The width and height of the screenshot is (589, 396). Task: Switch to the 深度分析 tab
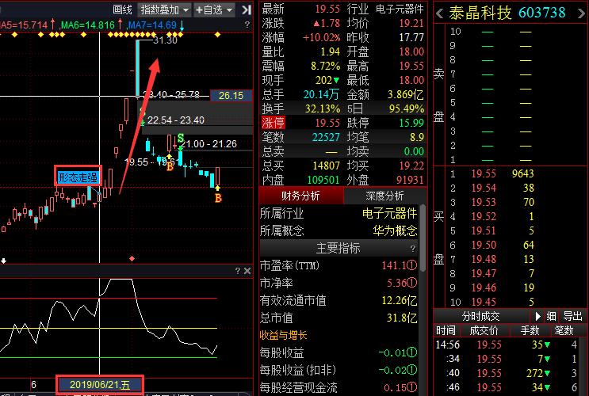click(384, 196)
